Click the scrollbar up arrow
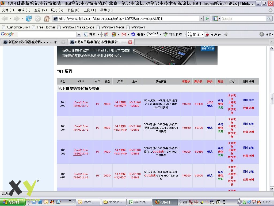The image size is (274, 206). (272, 48)
